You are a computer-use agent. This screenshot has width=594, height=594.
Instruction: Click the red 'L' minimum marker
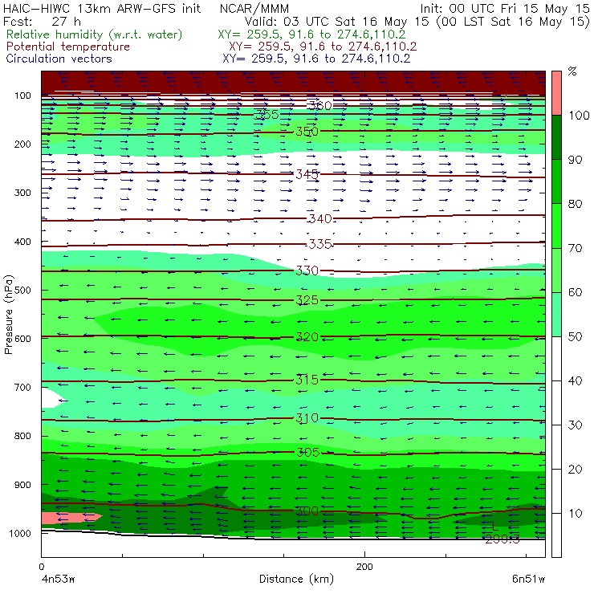(494, 526)
